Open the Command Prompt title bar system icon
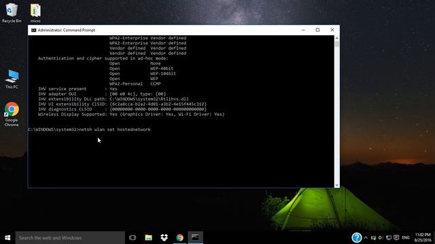 pos(33,30)
